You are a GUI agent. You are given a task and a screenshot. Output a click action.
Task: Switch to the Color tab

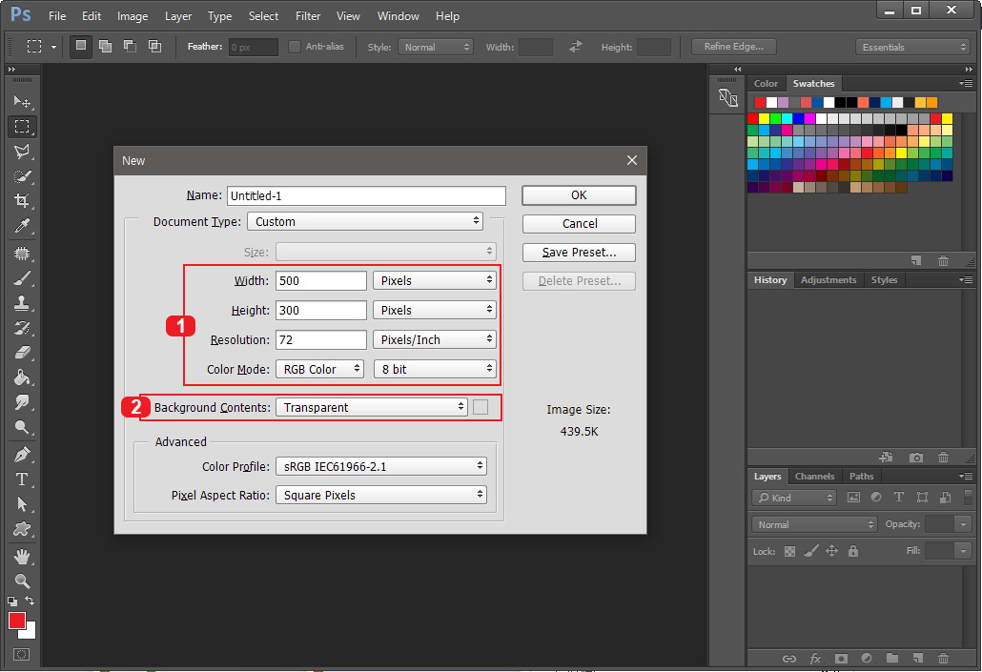[766, 83]
